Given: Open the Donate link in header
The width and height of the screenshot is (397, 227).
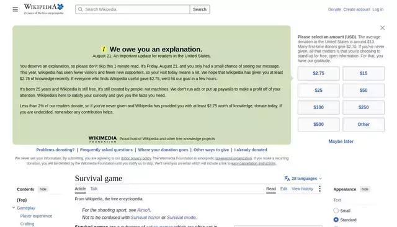Looking at the screenshot, I should tap(334, 9).
